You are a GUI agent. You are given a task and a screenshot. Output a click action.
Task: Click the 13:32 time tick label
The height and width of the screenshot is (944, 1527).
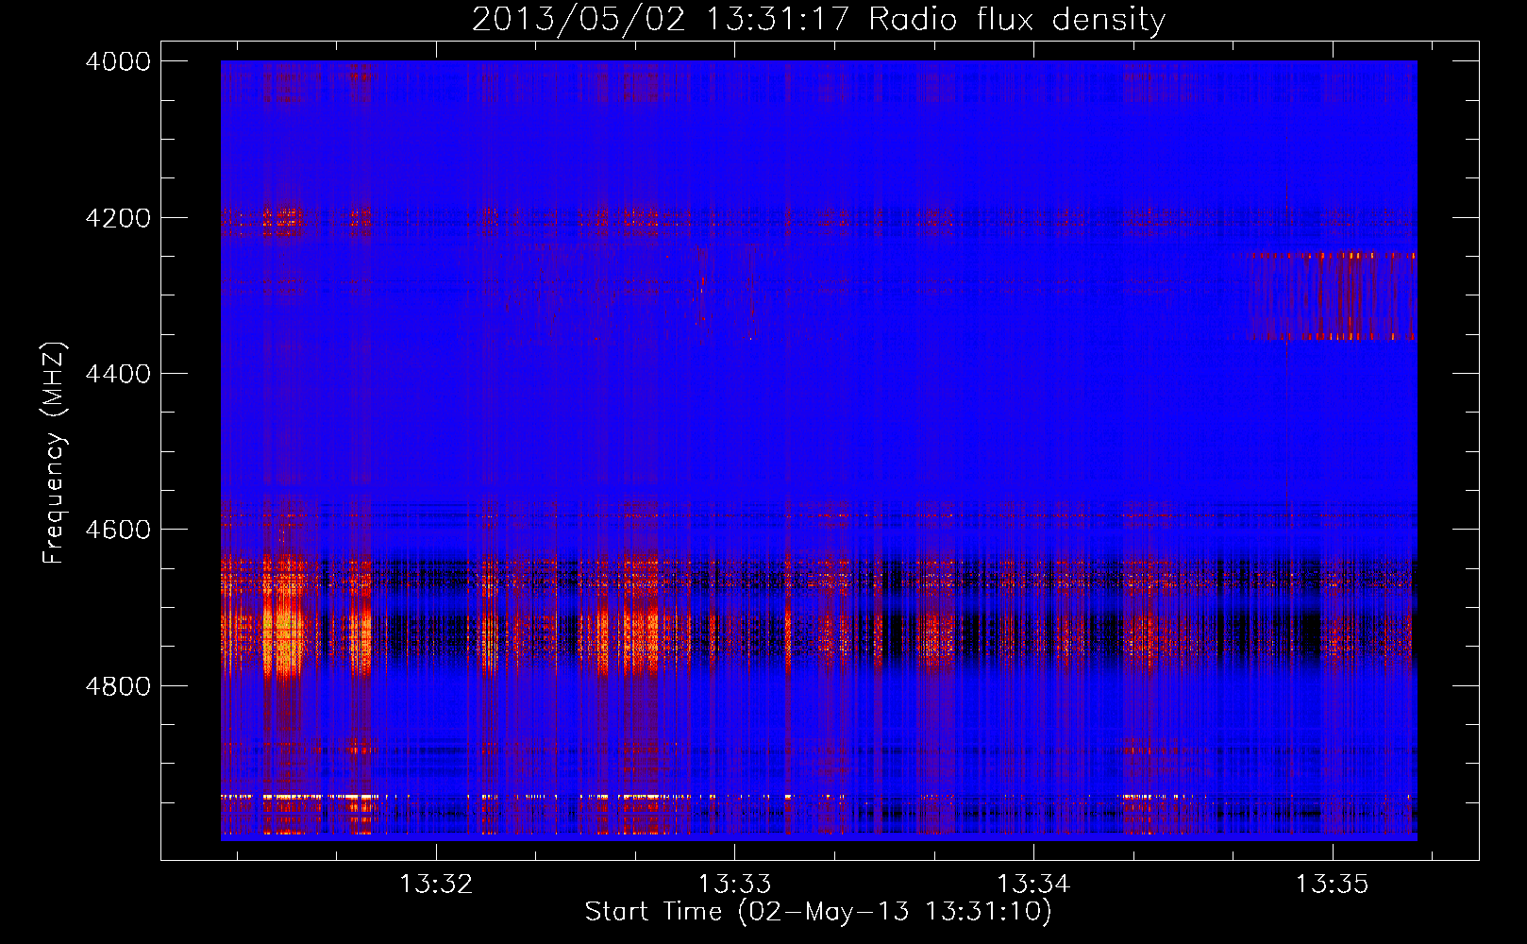coord(435,885)
